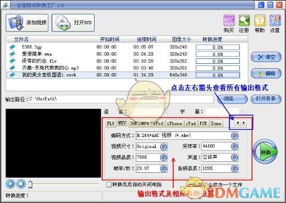The height and width of the screenshot is (203, 286).
Task: Click file icon next to 爱很简单.wma
Action: pos(13,54)
